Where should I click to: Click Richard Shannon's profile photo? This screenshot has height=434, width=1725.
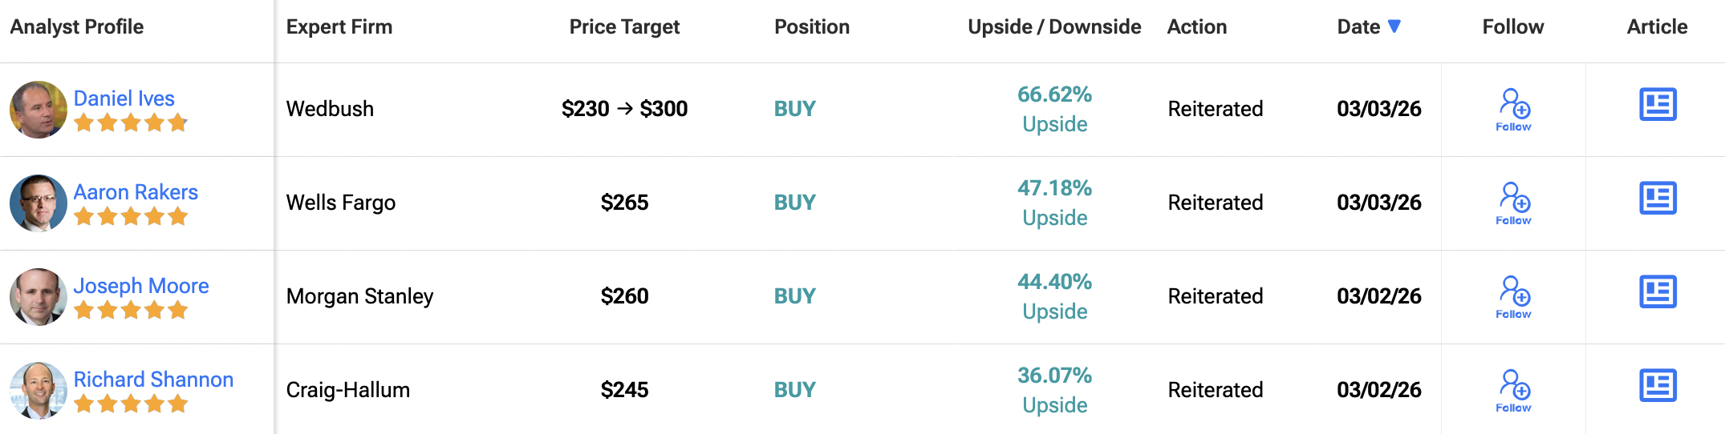click(38, 391)
